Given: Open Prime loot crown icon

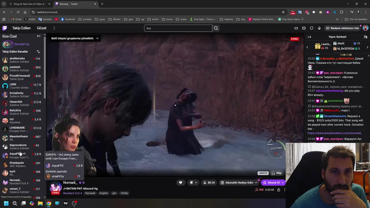Looking at the screenshot, I should click(296, 28).
